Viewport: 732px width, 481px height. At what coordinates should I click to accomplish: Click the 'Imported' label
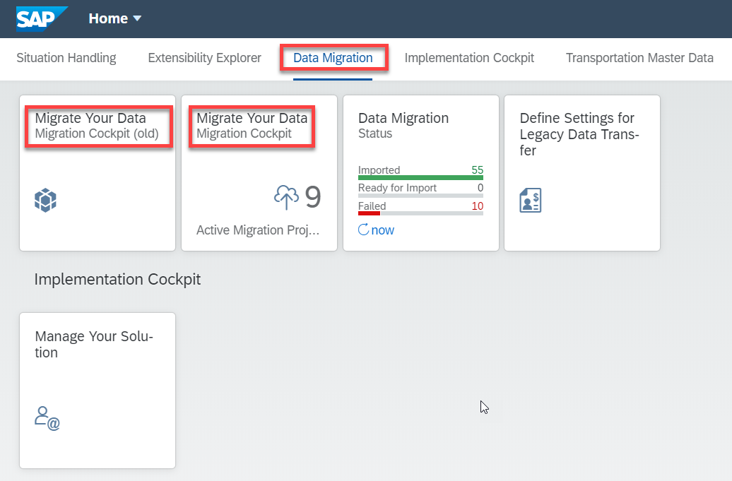click(379, 170)
